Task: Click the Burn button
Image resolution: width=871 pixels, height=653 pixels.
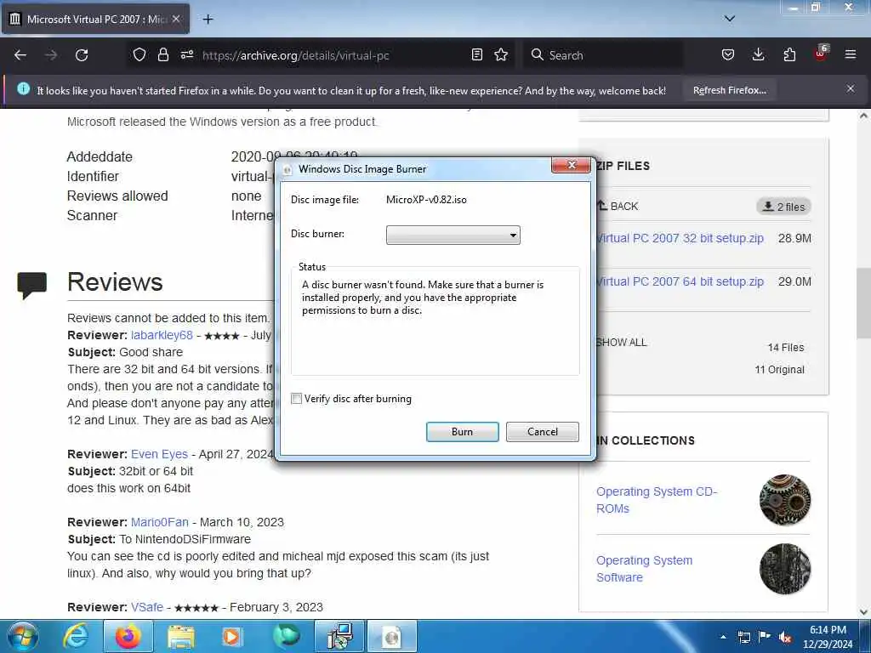Action: [x=462, y=431]
